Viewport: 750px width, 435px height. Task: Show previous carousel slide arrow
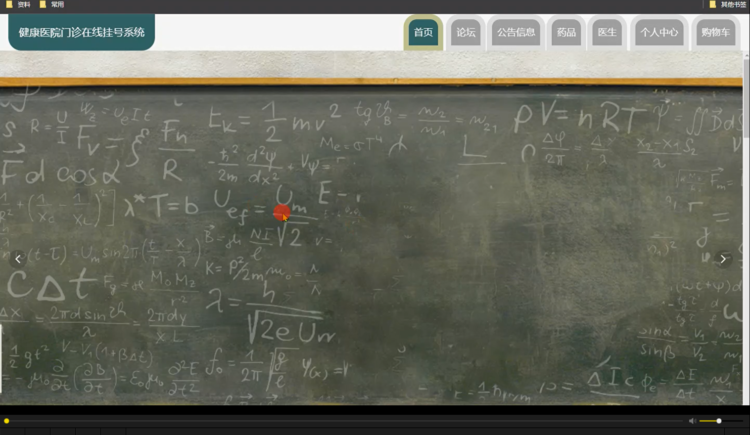pyautogui.click(x=18, y=259)
